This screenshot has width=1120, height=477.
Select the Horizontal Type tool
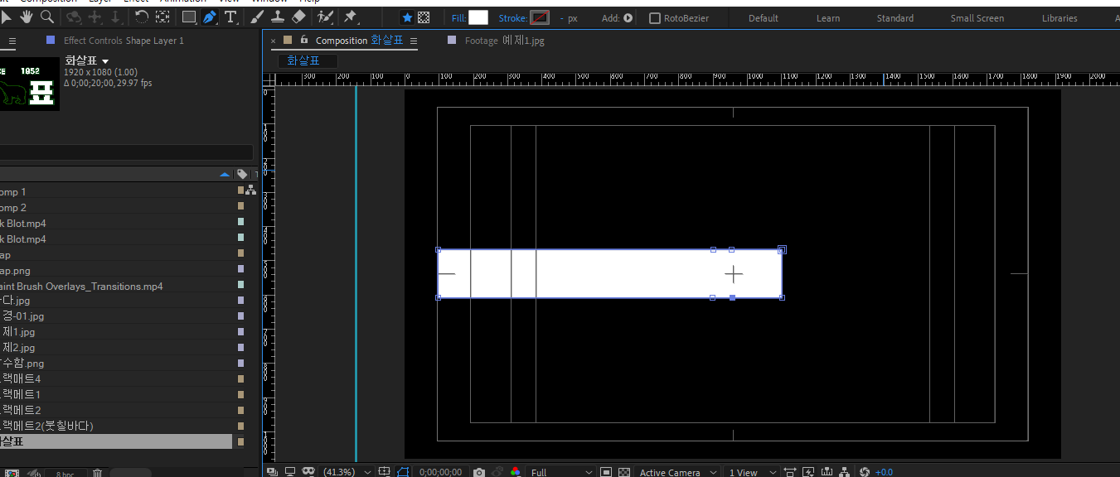coord(230,17)
